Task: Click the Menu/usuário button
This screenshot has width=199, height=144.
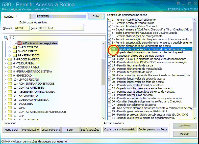Action: 31,130
